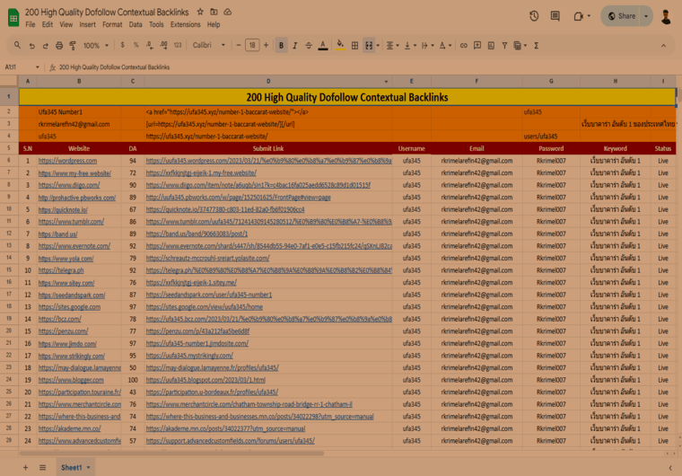The height and width of the screenshot is (476, 682).
Task: Open the zoom level dropdown
Action: (94, 45)
